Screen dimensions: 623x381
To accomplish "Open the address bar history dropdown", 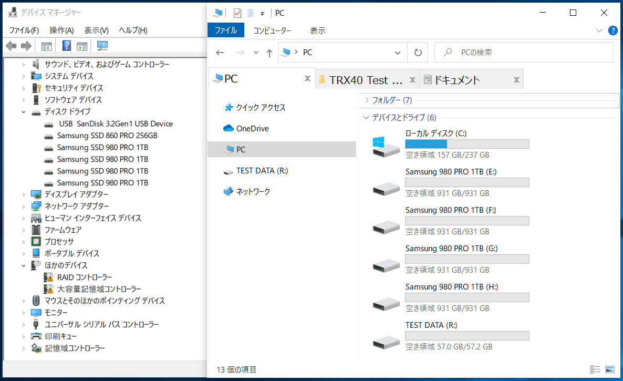I will (397, 53).
